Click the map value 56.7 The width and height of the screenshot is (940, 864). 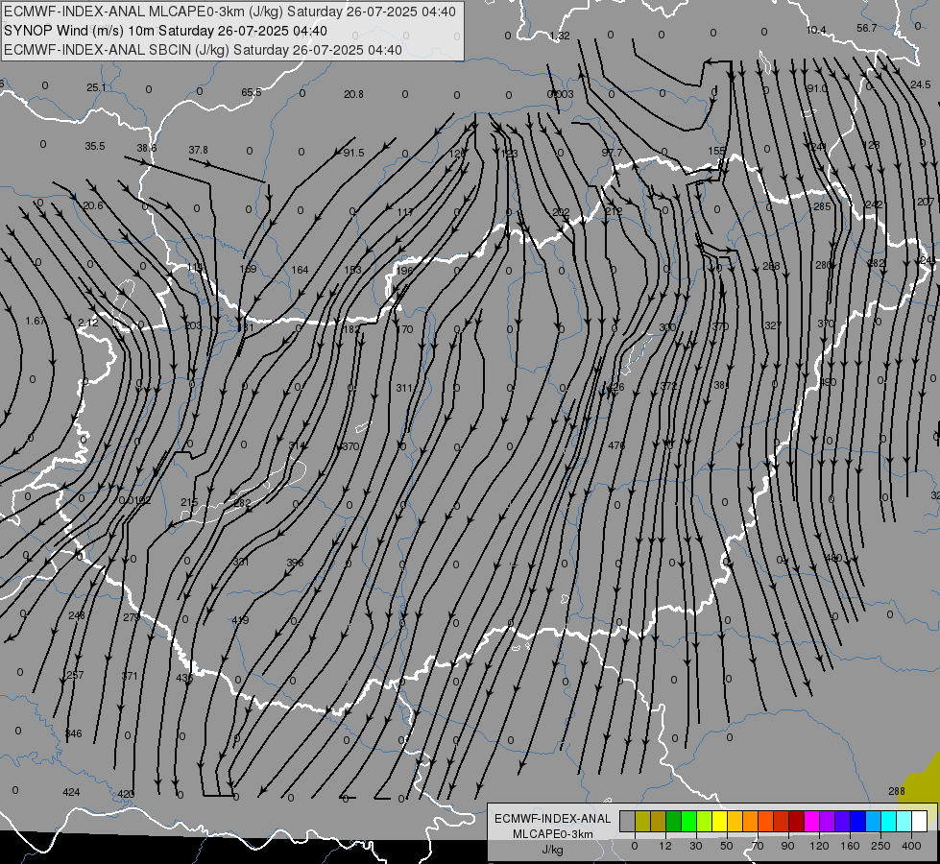(x=867, y=28)
